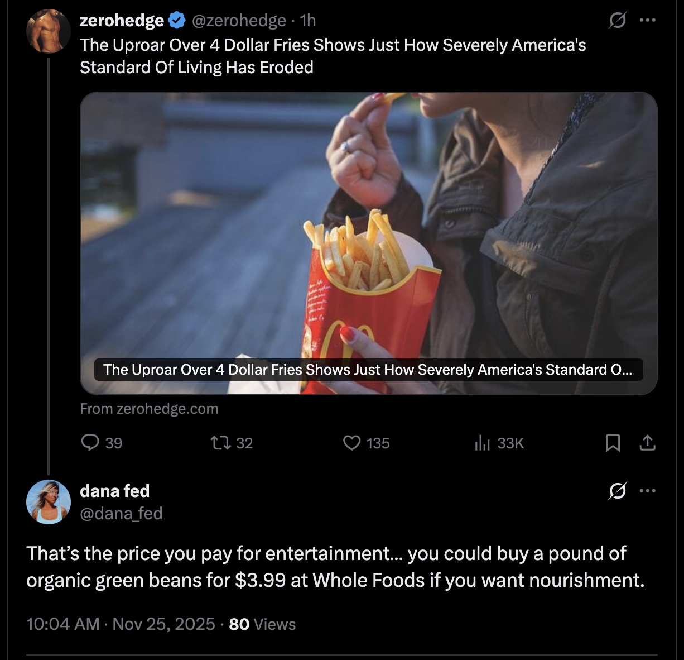The image size is (684, 660).
Task: Open dana fed profile picture
Action: point(48,502)
